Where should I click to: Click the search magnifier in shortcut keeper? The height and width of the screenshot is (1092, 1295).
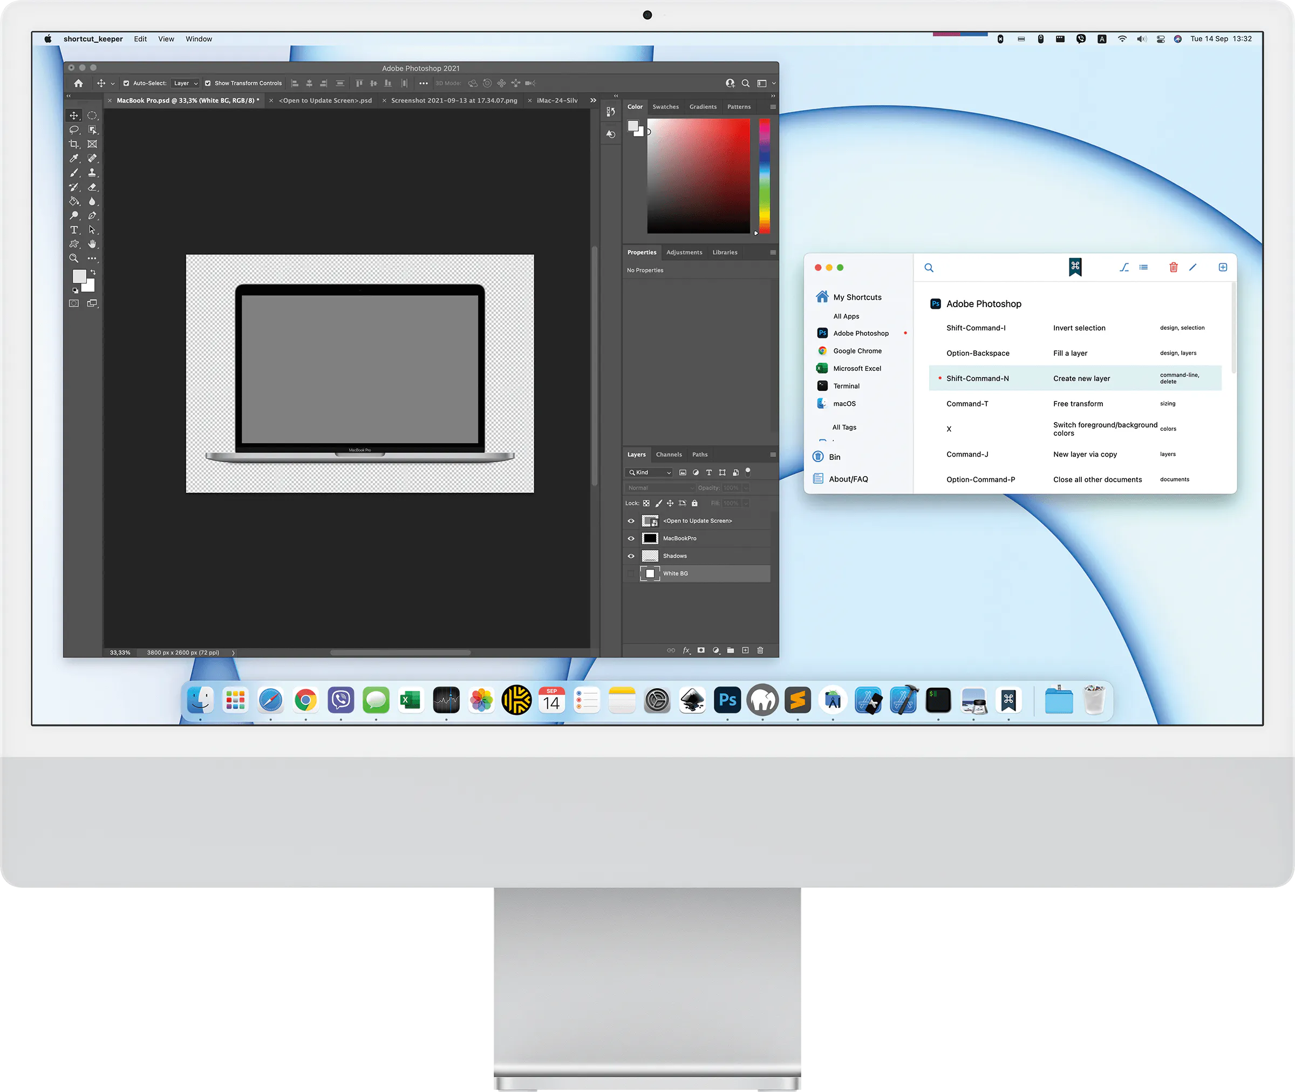point(929,268)
